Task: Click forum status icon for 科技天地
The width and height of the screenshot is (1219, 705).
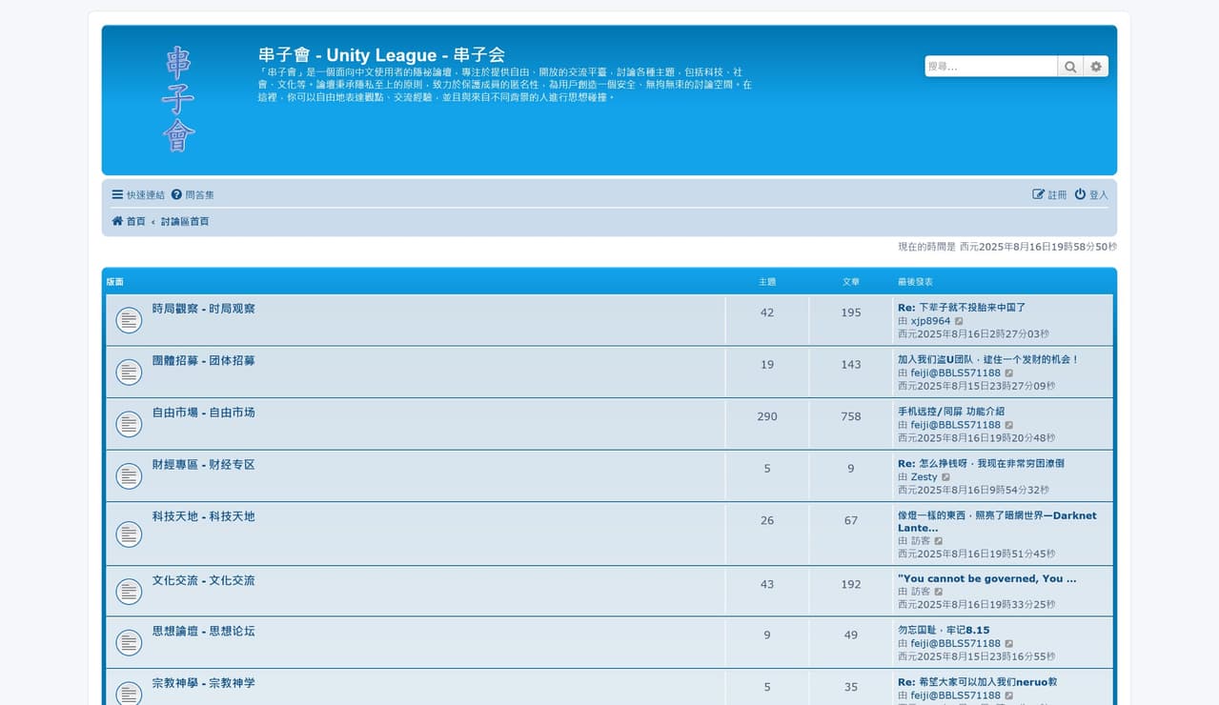Action: coord(129,534)
